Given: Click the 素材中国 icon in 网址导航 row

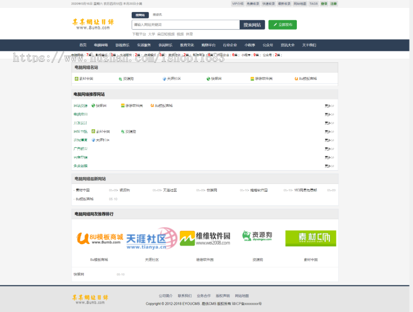Looking at the screenshot, I should pyautogui.click(x=93, y=130).
